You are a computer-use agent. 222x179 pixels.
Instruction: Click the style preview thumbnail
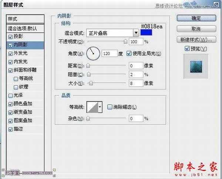coord(196,67)
